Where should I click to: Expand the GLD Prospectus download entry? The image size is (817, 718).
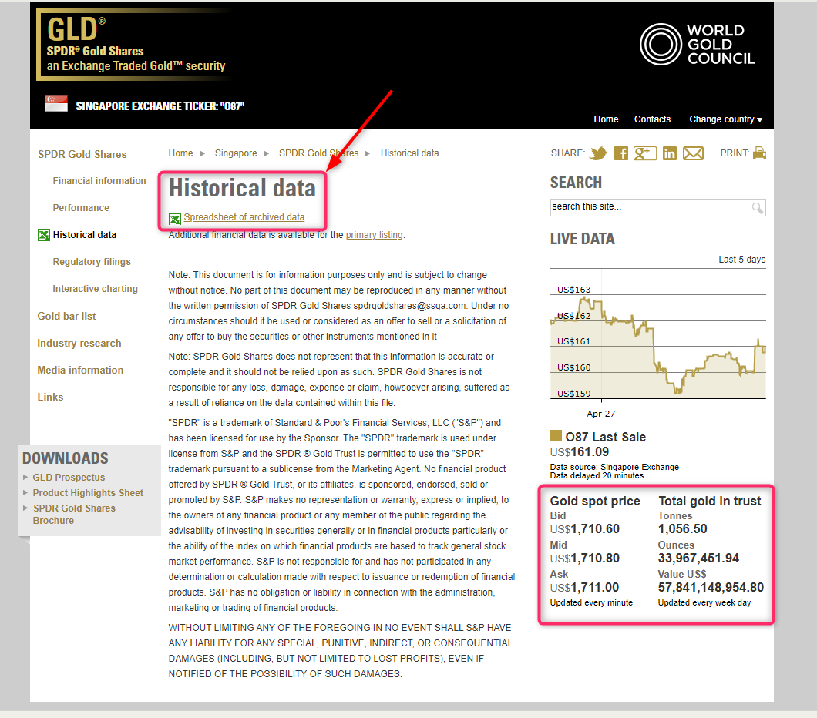point(67,478)
